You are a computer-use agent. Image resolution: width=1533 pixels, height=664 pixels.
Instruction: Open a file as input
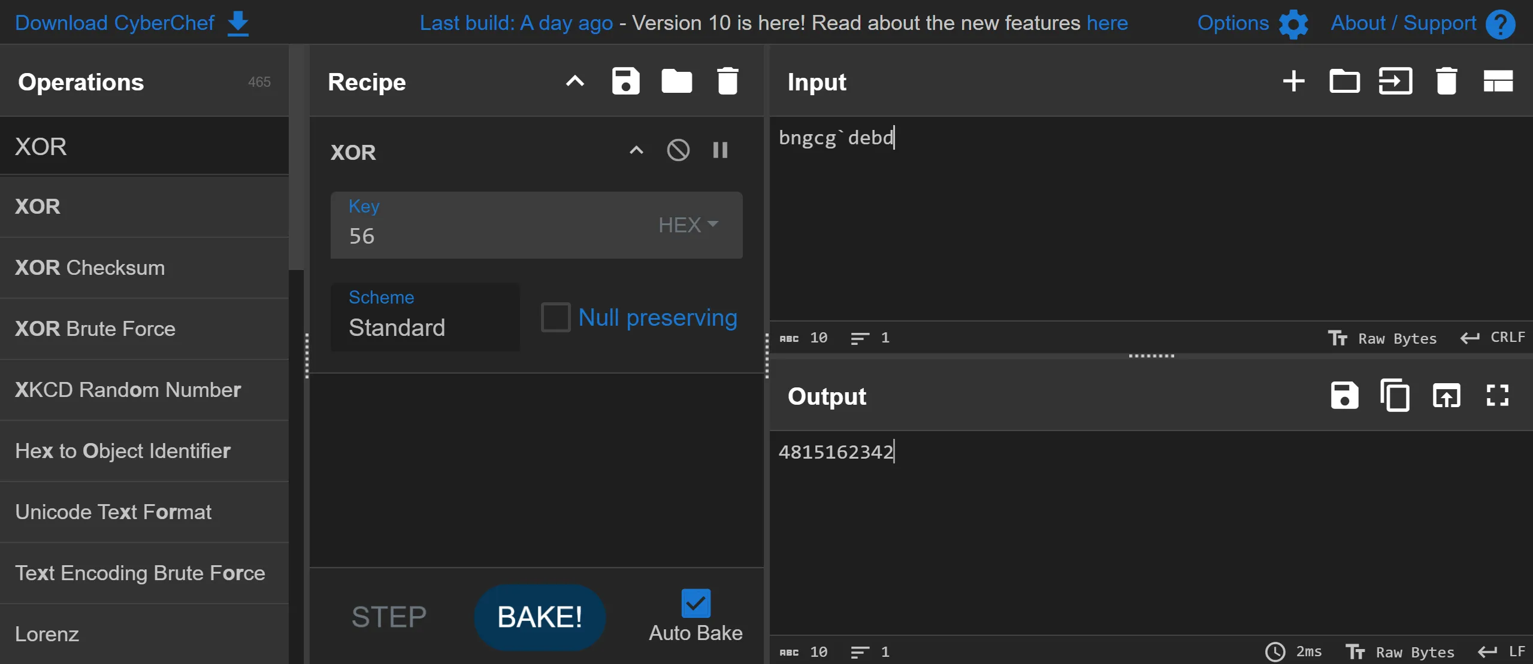tap(1344, 81)
